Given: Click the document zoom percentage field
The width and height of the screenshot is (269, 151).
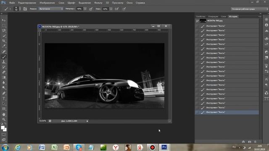Looking at the screenshot, I should 43,121.
